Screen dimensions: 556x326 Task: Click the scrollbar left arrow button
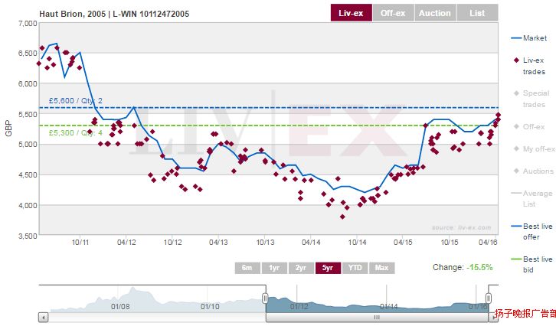[x=43, y=317]
